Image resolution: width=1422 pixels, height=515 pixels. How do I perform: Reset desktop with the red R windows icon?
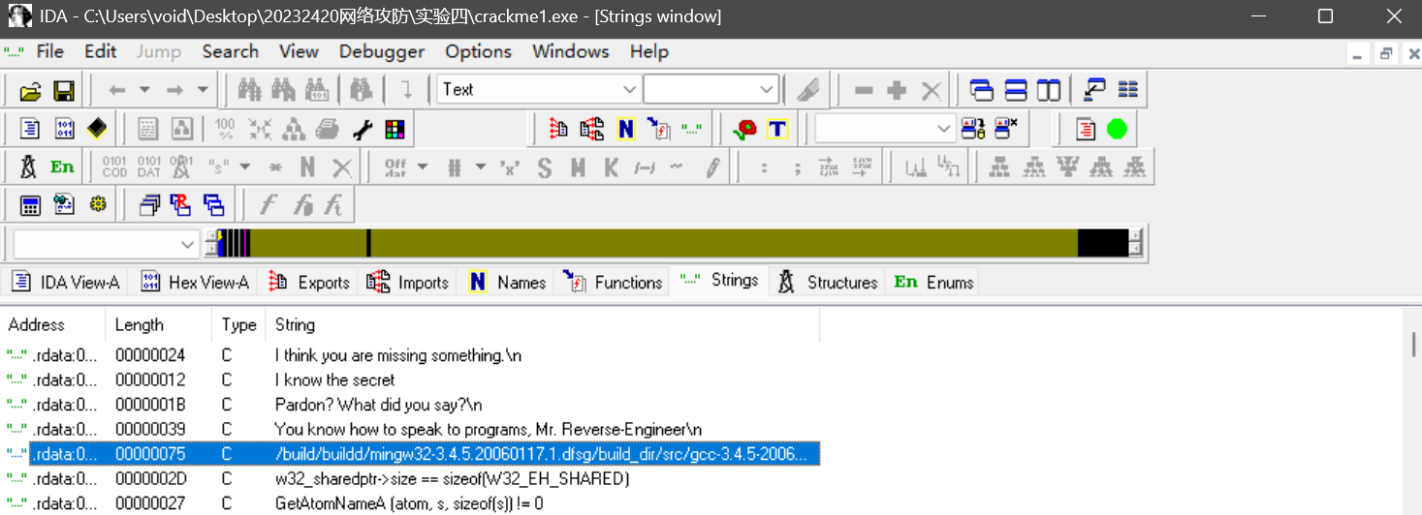coord(181,205)
